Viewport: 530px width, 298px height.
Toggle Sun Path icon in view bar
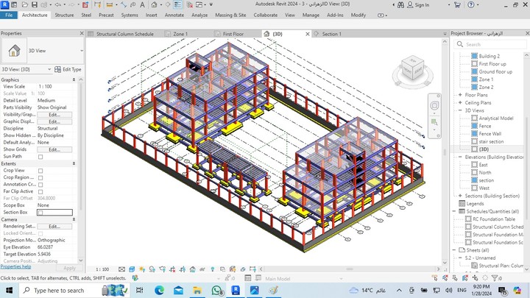[x=142, y=269]
